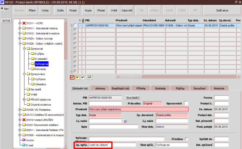Click the folder icon next to K příjmu
The height and width of the screenshot is (149, 242).
tap(33, 54)
